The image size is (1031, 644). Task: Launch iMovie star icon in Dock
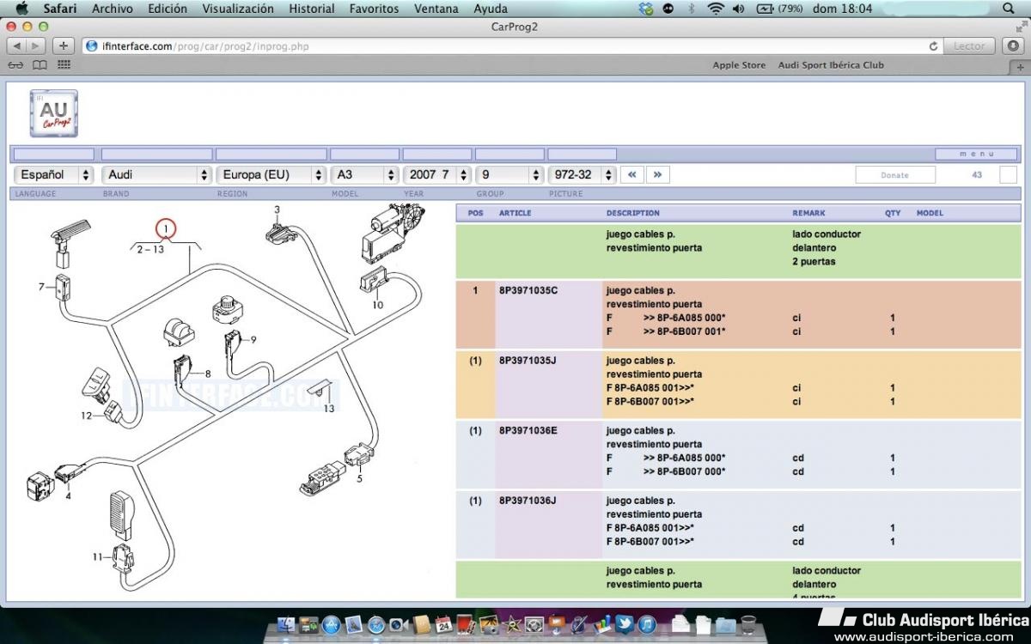coord(511,624)
